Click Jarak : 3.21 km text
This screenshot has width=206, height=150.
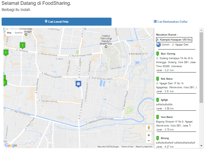click(165, 70)
